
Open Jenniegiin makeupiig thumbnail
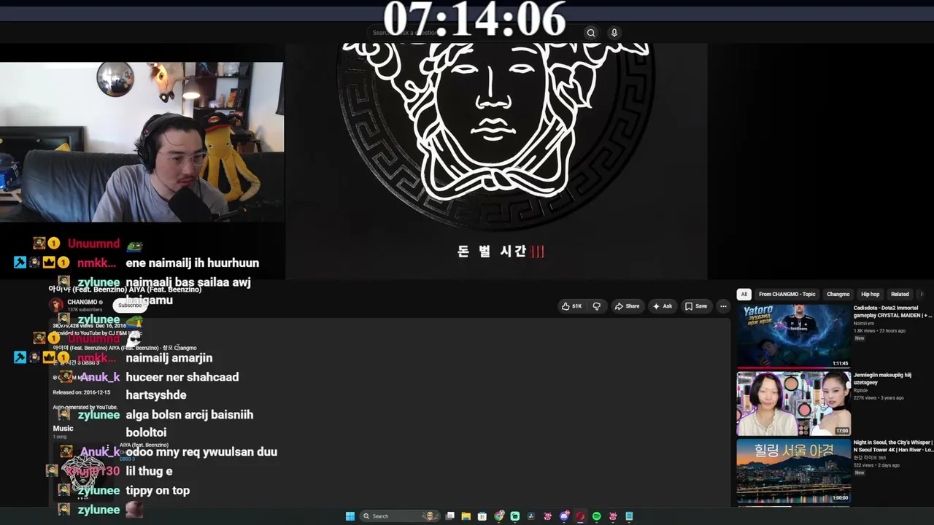(794, 403)
